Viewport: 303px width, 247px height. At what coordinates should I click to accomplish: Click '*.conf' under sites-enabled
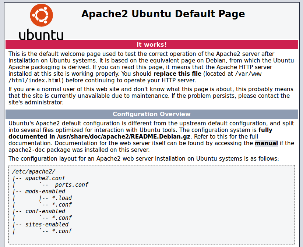(62, 231)
